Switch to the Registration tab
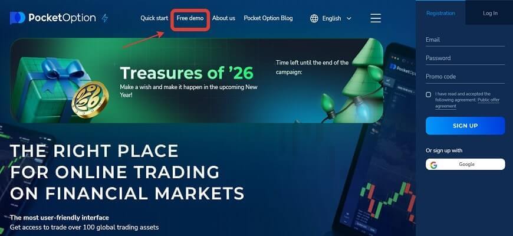This screenshot has height=236, width=513. pyautogui.click(x=440, y=13)
